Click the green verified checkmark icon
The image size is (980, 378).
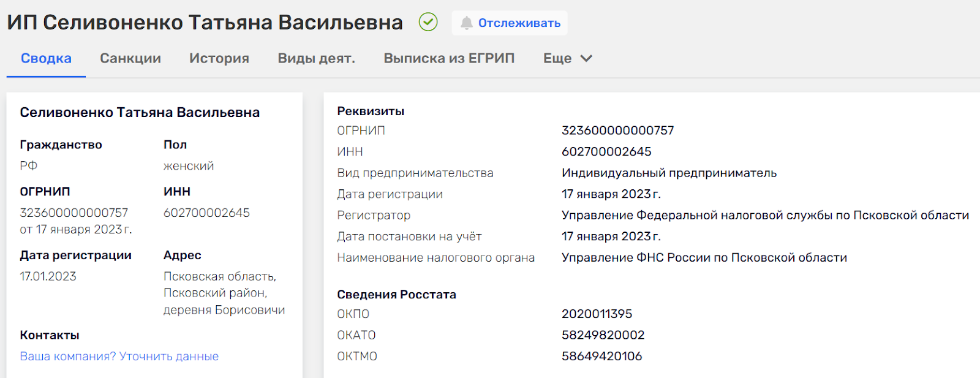(428, 23)
